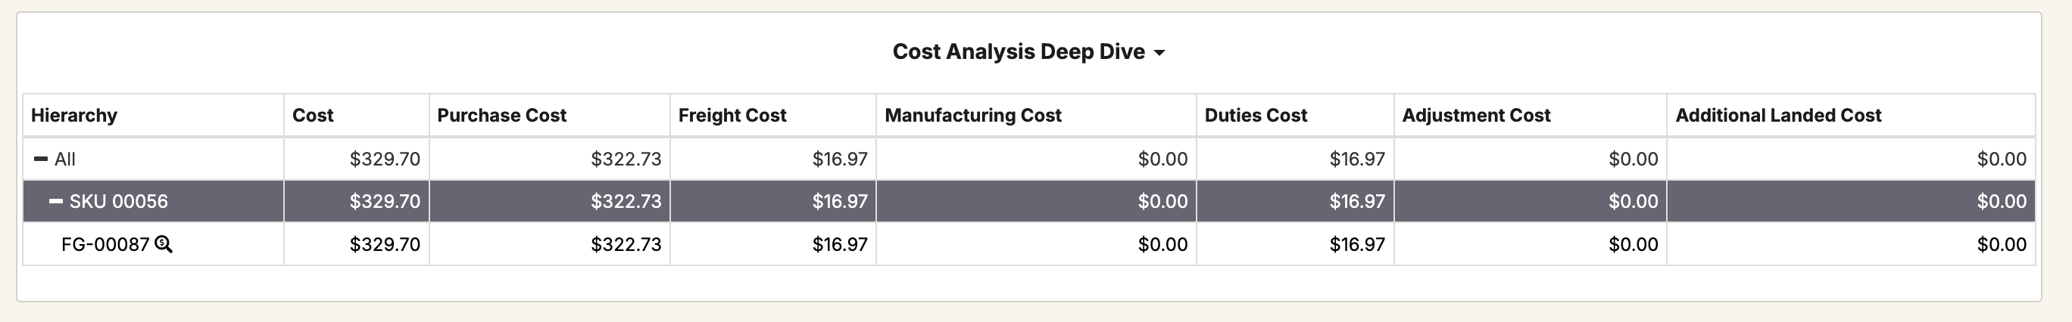
Task: Click the Cost column header
Action: click(x=313, y=116)
